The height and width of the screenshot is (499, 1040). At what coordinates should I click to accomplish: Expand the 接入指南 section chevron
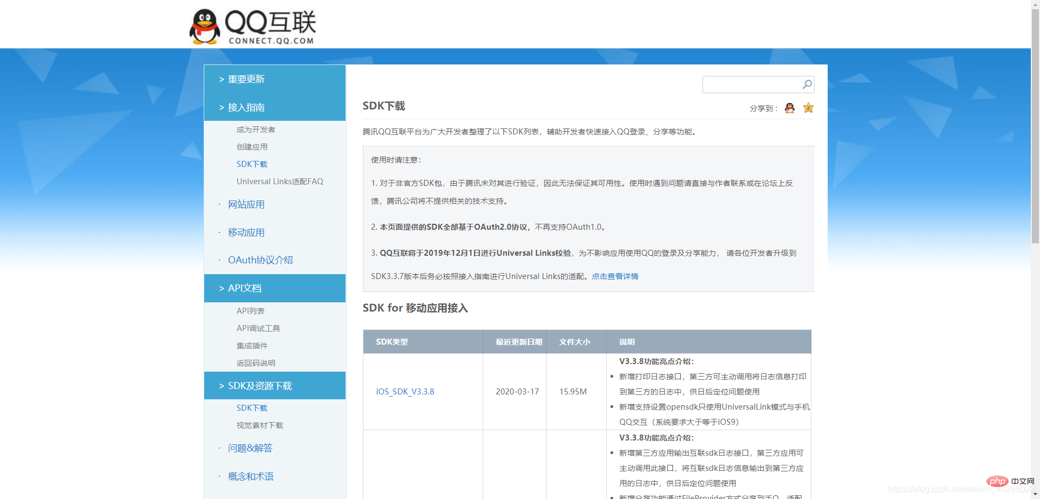click(x=221, y=107)
